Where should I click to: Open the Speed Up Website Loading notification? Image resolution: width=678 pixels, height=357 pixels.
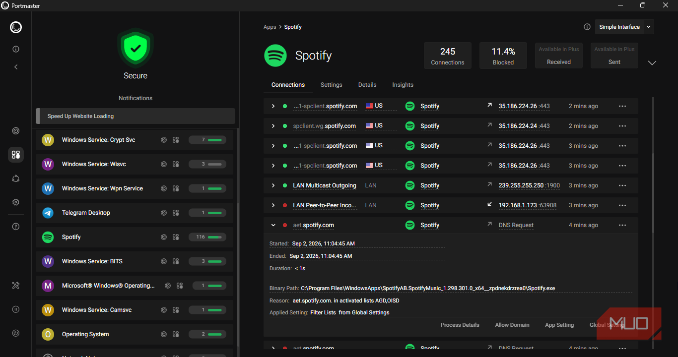[x=136, y=116]
